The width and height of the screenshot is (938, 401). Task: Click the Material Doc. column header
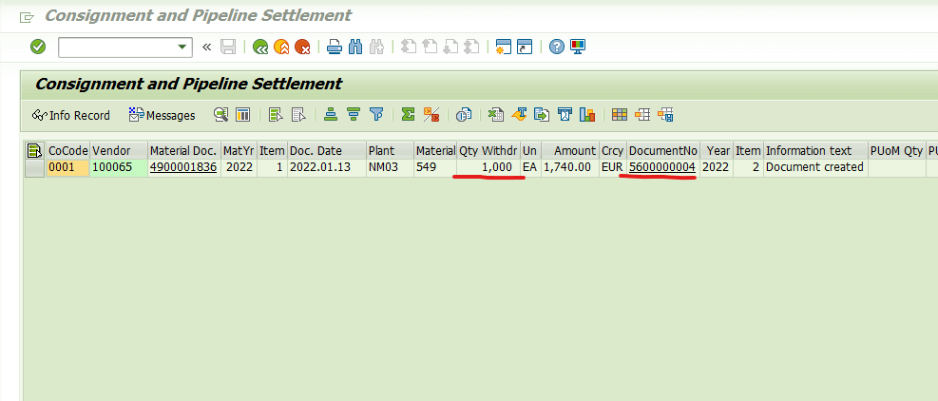[x=183, y=151]
